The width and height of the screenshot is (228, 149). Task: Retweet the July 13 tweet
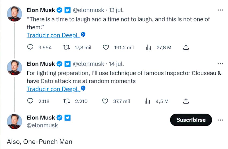[x=65, y=48]
